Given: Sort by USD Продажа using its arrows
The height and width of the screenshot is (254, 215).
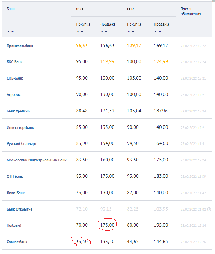Looking at the screenshot, I should [104, 31].
